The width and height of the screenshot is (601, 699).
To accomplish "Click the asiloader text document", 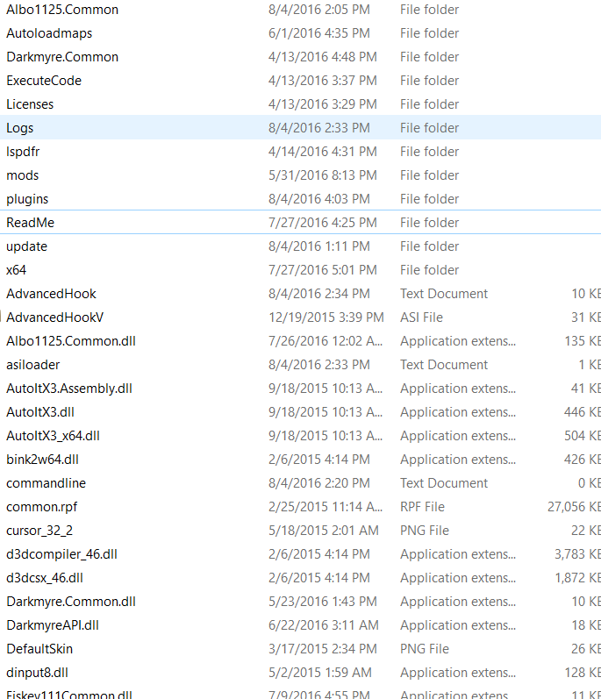I will [33, 365].
